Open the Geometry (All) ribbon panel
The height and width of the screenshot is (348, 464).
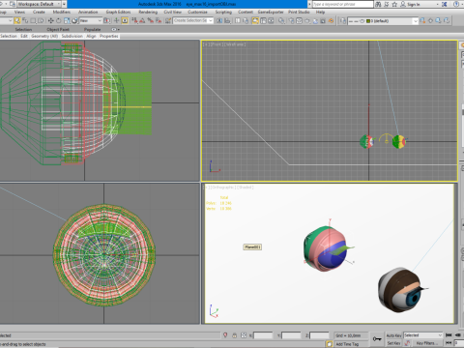[x=44, y=36]
